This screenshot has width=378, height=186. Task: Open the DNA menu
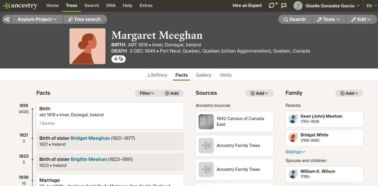coord(111,6)
